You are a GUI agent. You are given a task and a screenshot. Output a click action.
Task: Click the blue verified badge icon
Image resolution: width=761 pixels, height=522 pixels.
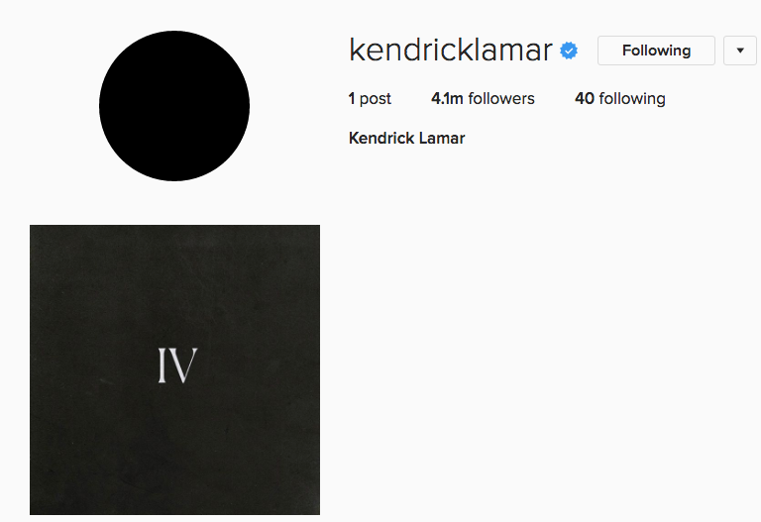click(569, 51)
